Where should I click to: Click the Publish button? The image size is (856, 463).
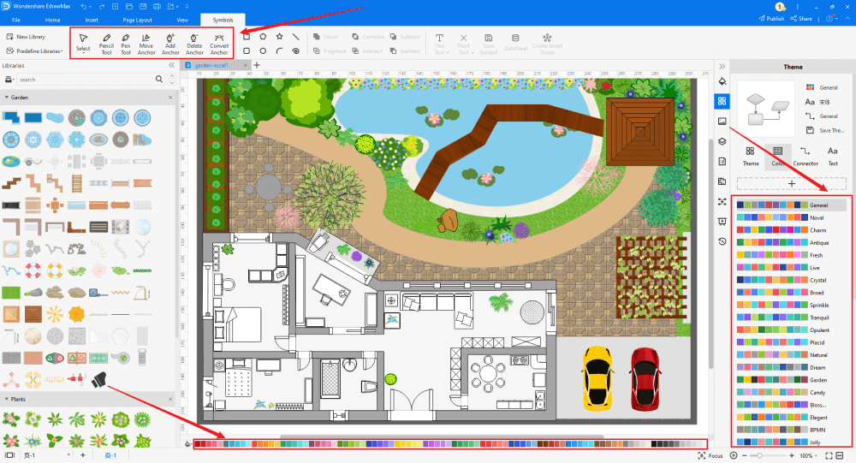pyautogui.click(x=771, y=19)
